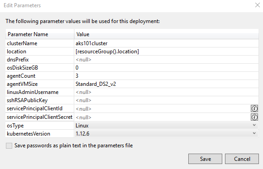Cancel editing parameters

point(242,159)
